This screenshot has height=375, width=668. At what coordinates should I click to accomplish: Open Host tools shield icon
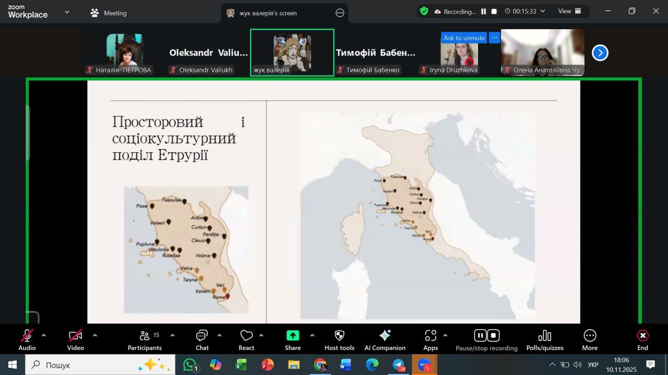click(x=339, y=336)
